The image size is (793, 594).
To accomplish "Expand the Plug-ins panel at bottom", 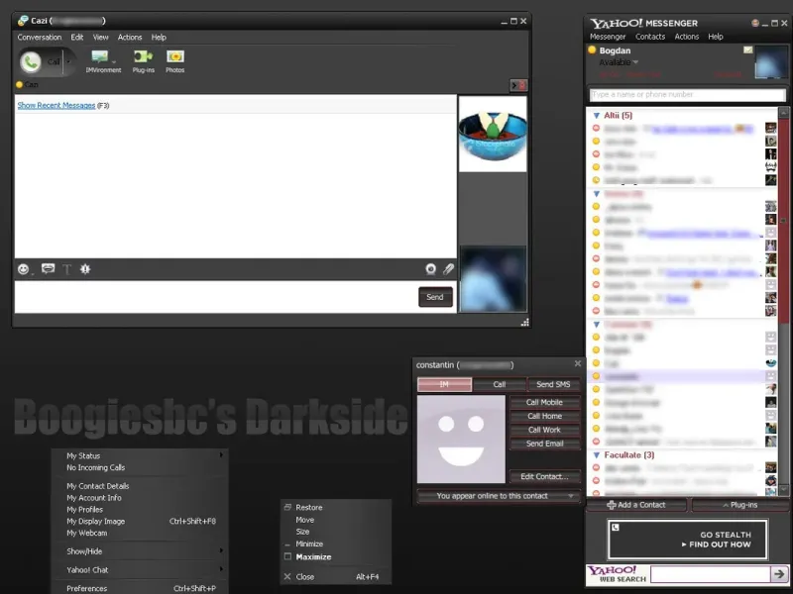I will tap(739, 505).
